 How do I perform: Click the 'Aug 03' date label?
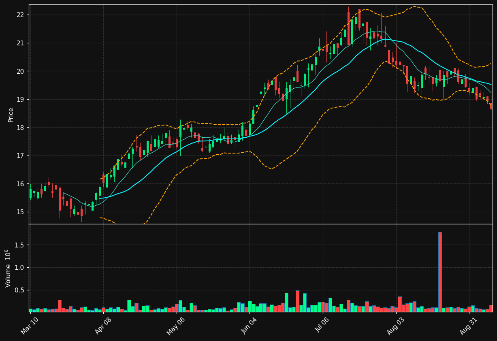click(395, 326)
